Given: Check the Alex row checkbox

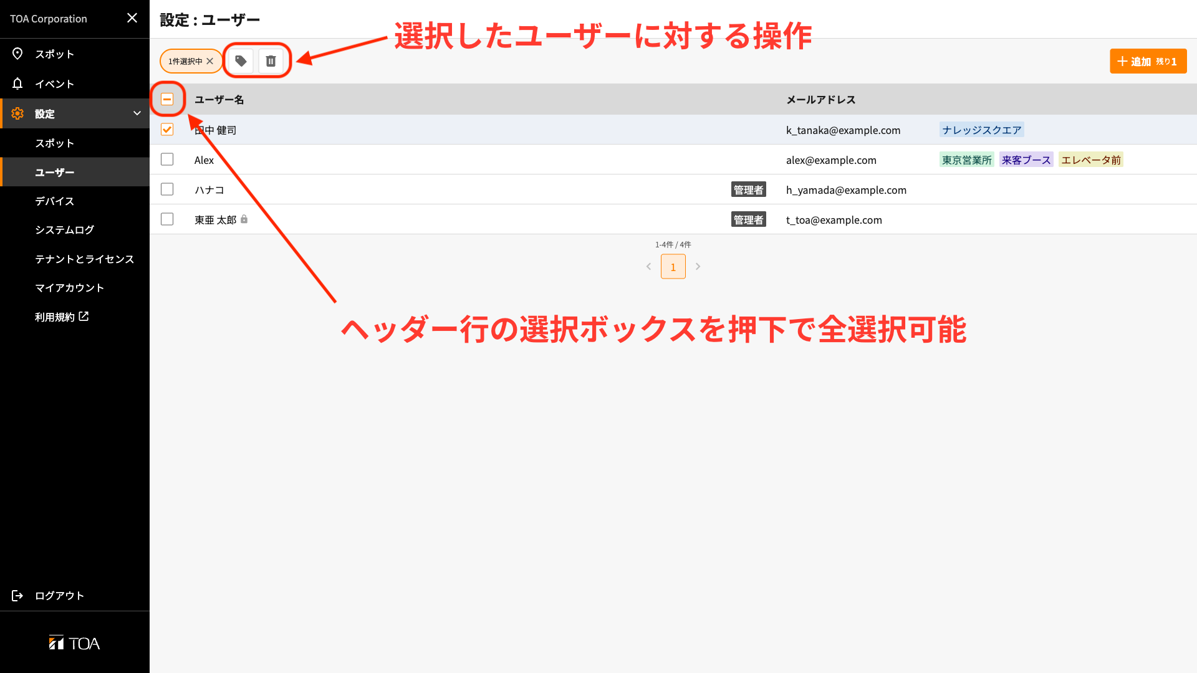Looking at the screenshot, I should point(167,159).
